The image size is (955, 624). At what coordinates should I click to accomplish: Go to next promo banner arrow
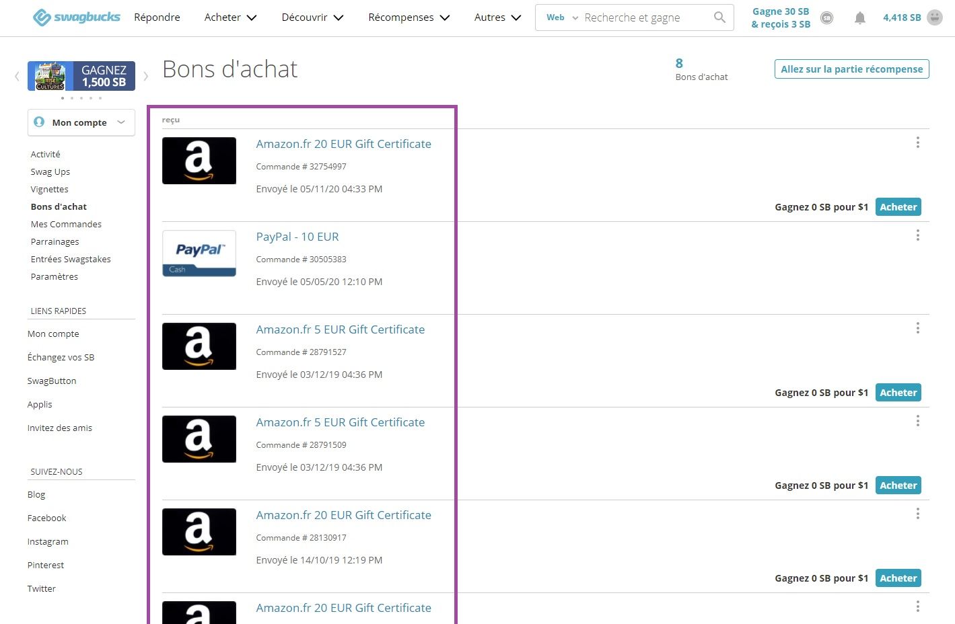[145, 76]
